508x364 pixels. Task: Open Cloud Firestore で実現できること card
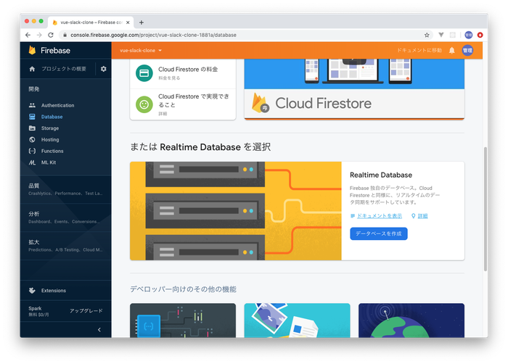(183, 104)
